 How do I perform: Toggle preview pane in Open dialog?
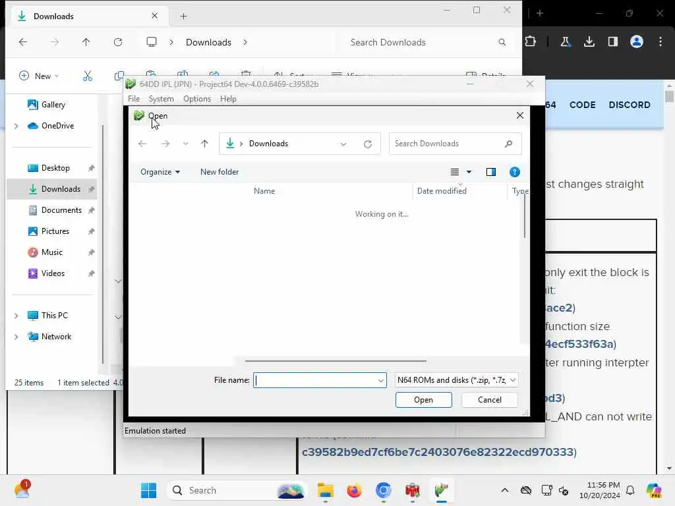490,172
